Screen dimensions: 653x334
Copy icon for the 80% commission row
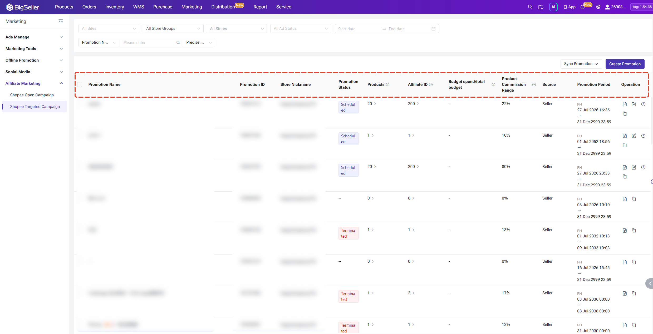point(625,177)
